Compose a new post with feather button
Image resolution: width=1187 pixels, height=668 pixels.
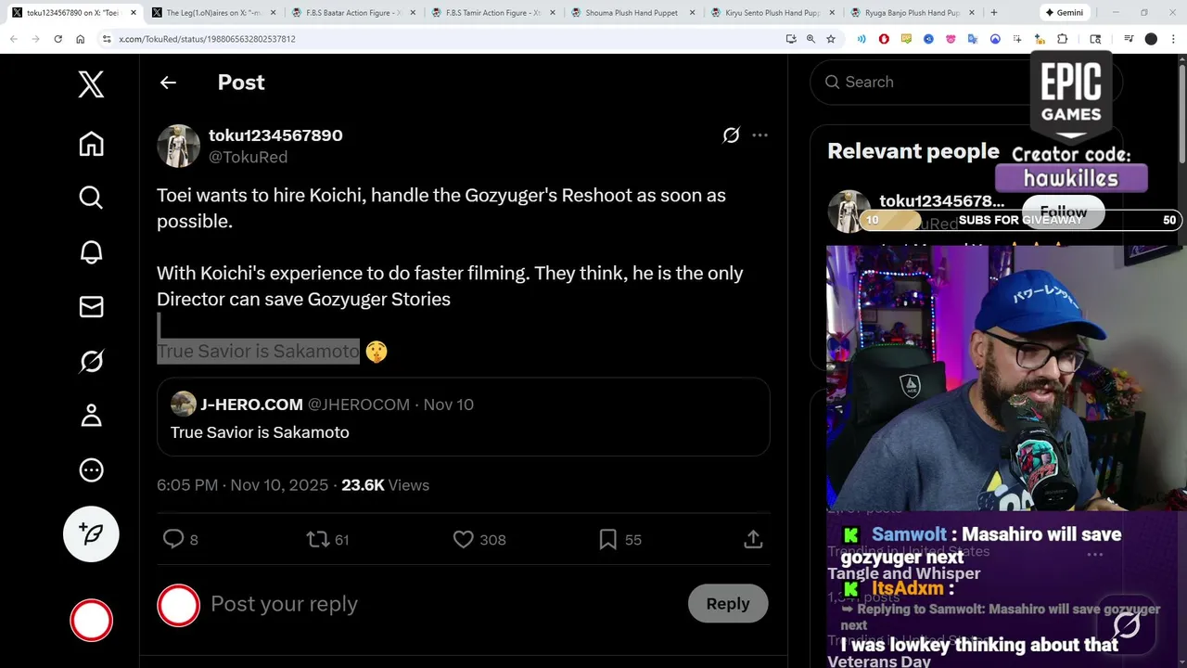pyautogui.click(x=91, y=533)
